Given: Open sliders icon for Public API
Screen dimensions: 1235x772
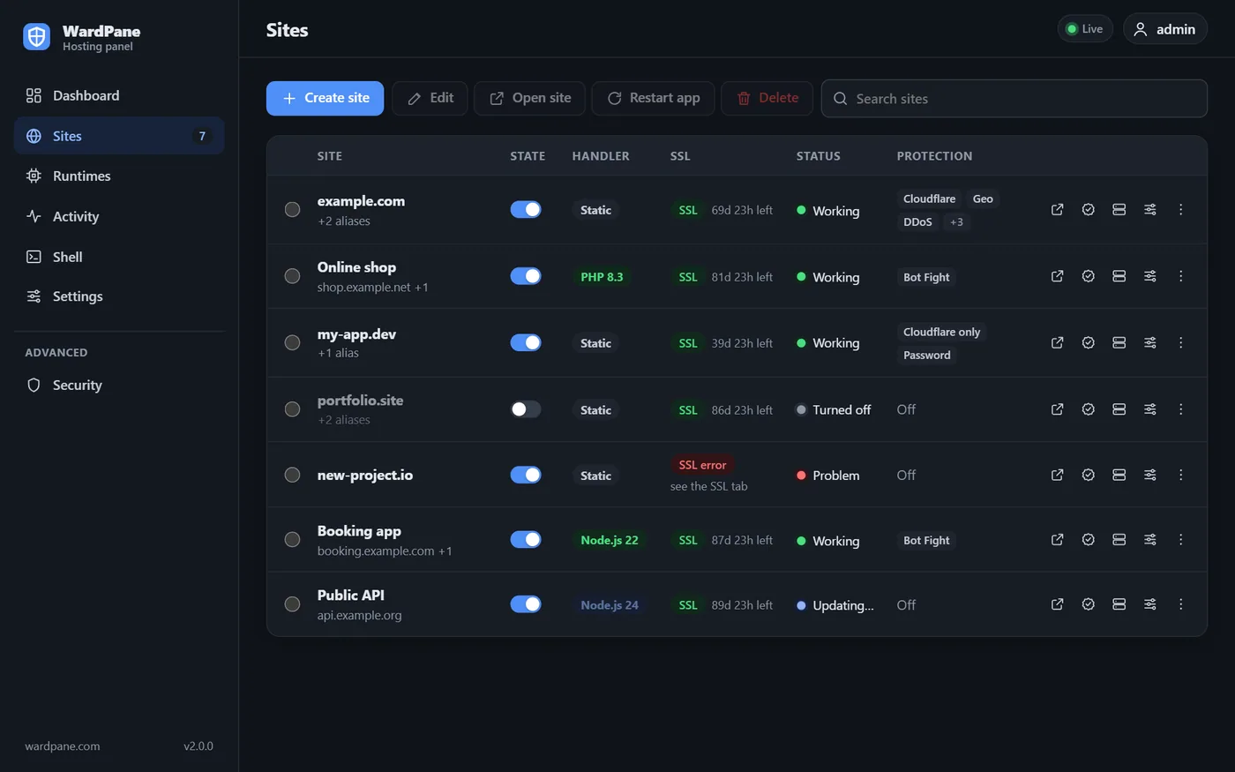Looking at the screenshot, I should 1149,604.
